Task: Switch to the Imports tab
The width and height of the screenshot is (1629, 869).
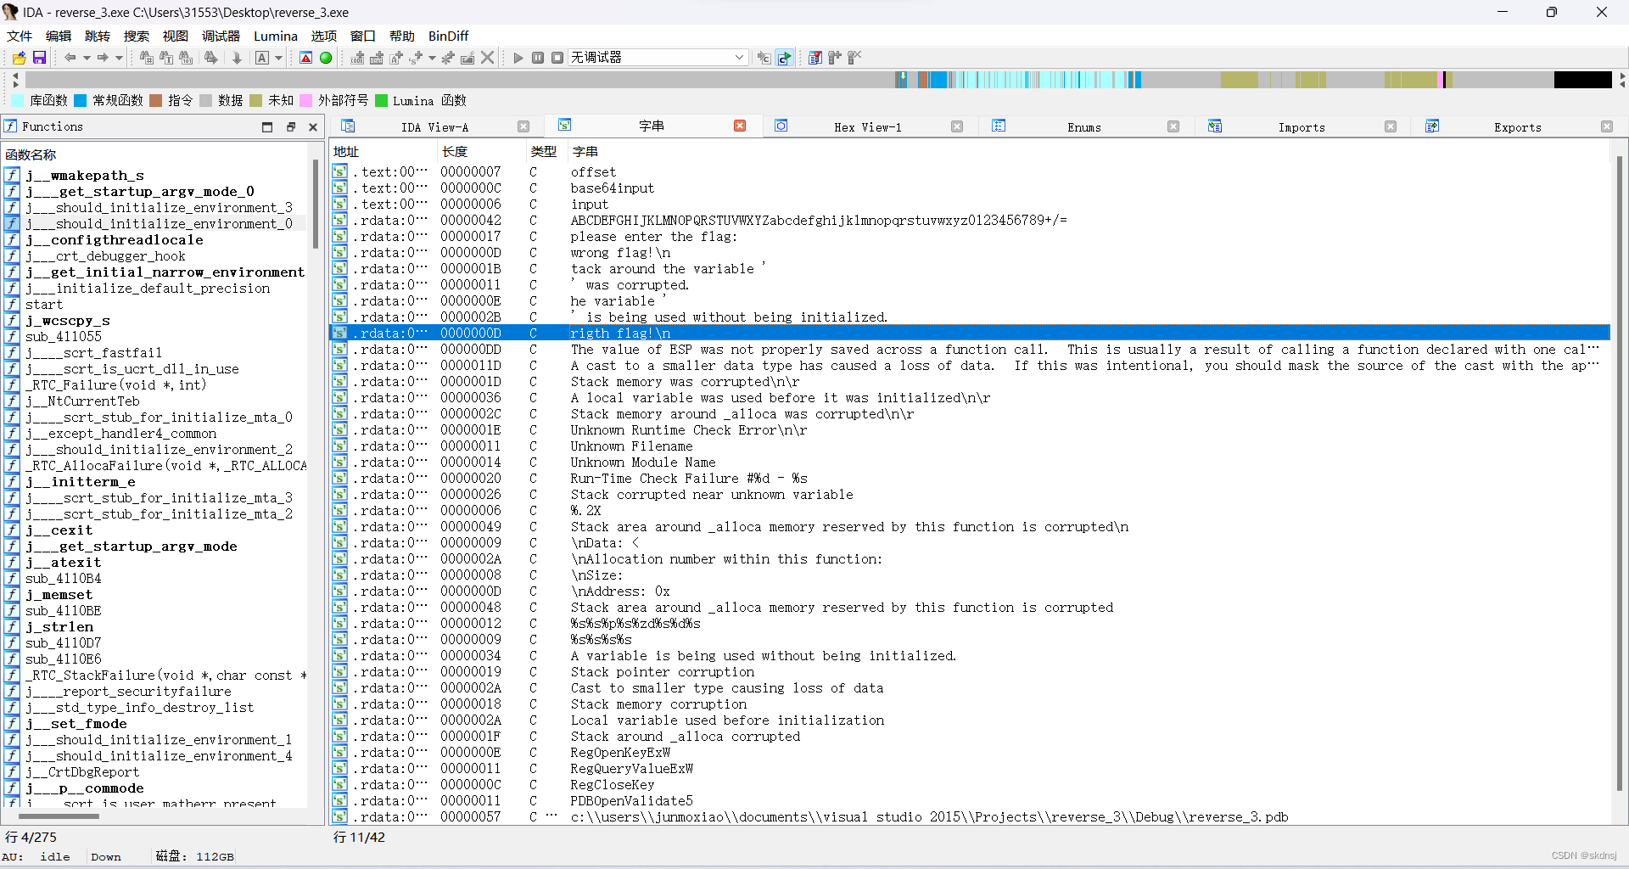Action: tap(1302, 126)
